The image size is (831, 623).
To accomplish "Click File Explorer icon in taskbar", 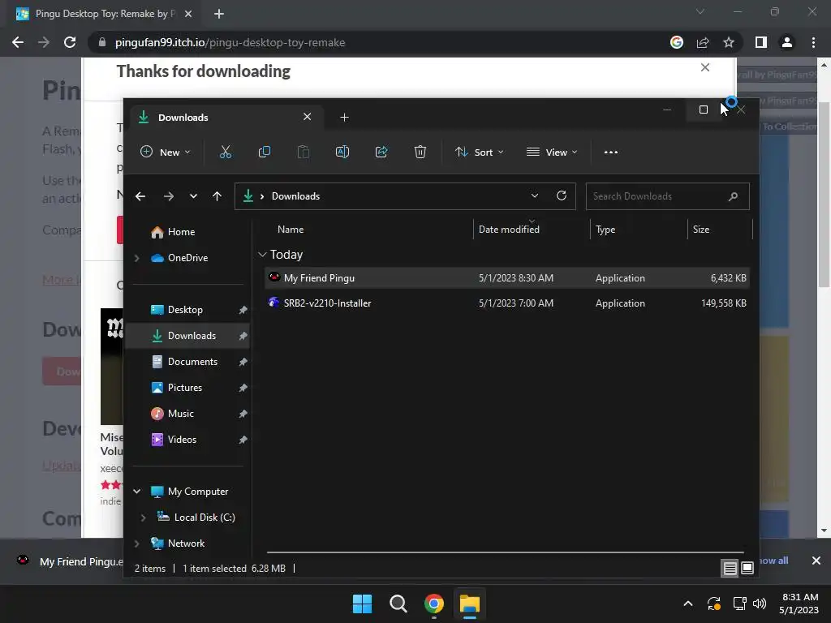I will [x=470, y=604].
